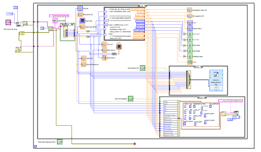The width and height of the screenshot is (261, 152).
Task: Toggle the Save data to file boolean
Action: [x=143, y=68]
